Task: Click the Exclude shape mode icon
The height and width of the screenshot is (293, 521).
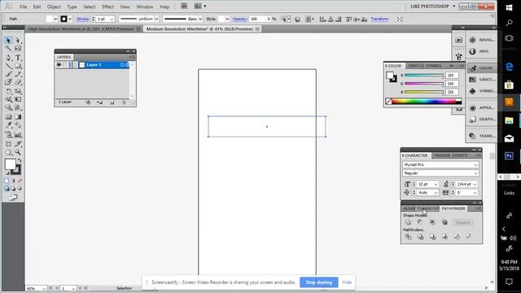Action: (444, 222)
